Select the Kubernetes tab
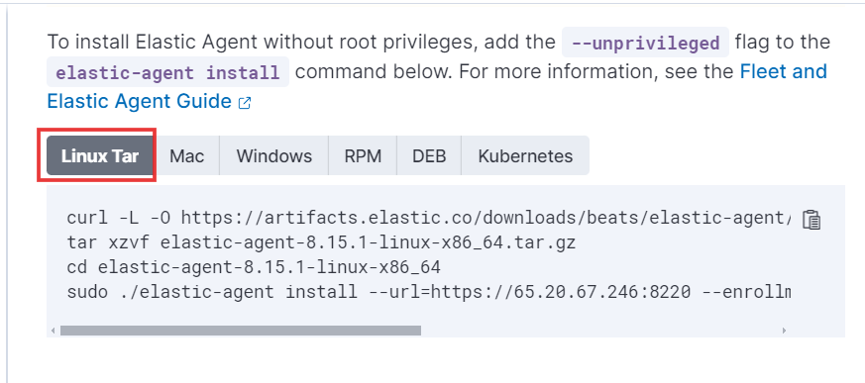 pyautogui.click(x=525, y=156)
